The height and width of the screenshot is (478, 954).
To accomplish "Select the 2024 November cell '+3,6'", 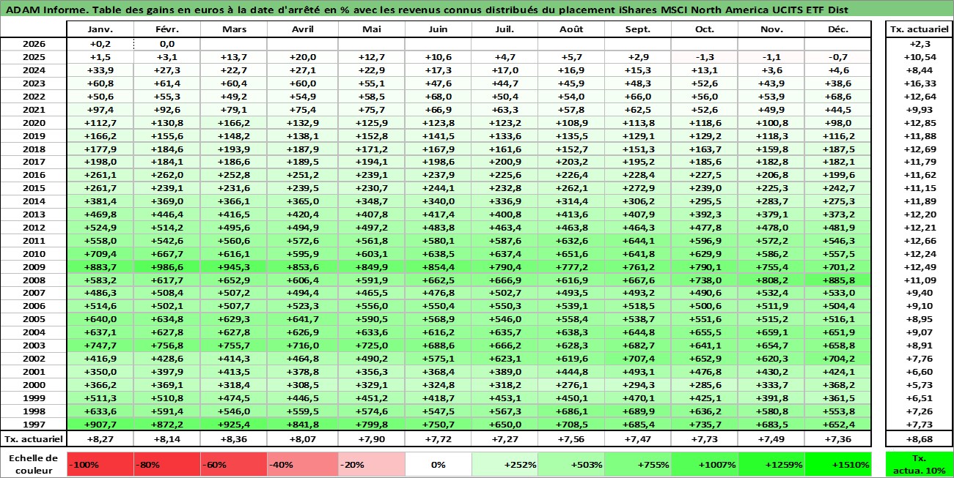I will pyautogui.click(x=771, y=70).
